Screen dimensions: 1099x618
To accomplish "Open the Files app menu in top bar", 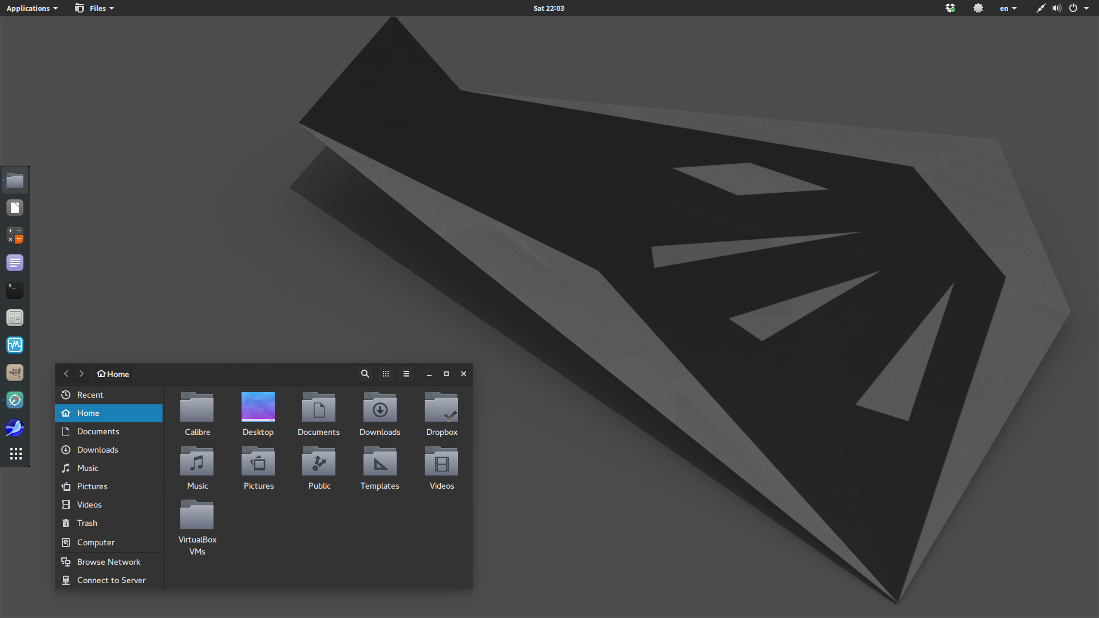I will tap(95, 8).
